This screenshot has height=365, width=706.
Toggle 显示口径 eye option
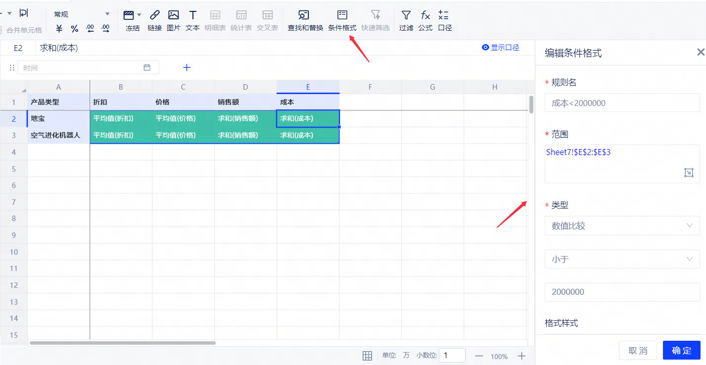tap(500, 48)
